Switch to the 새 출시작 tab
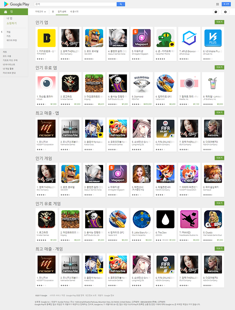 74,12
